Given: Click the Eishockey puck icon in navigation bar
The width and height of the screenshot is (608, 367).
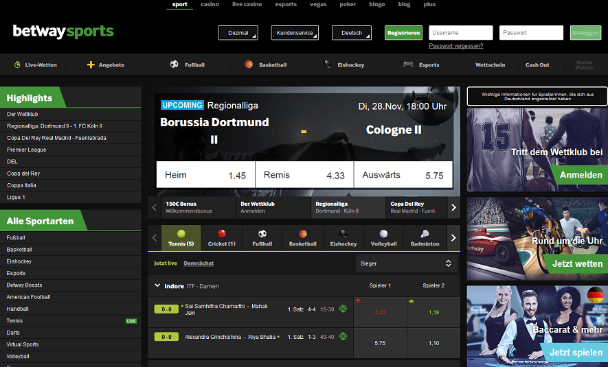Looking at the screenshot, I should point(328,64).
